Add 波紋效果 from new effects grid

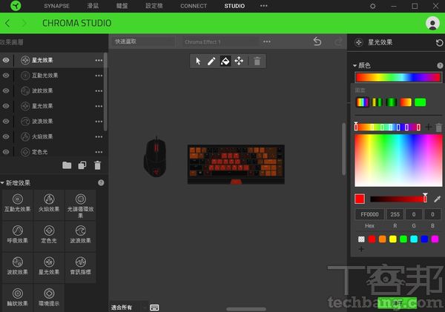(x=18, y=266)
